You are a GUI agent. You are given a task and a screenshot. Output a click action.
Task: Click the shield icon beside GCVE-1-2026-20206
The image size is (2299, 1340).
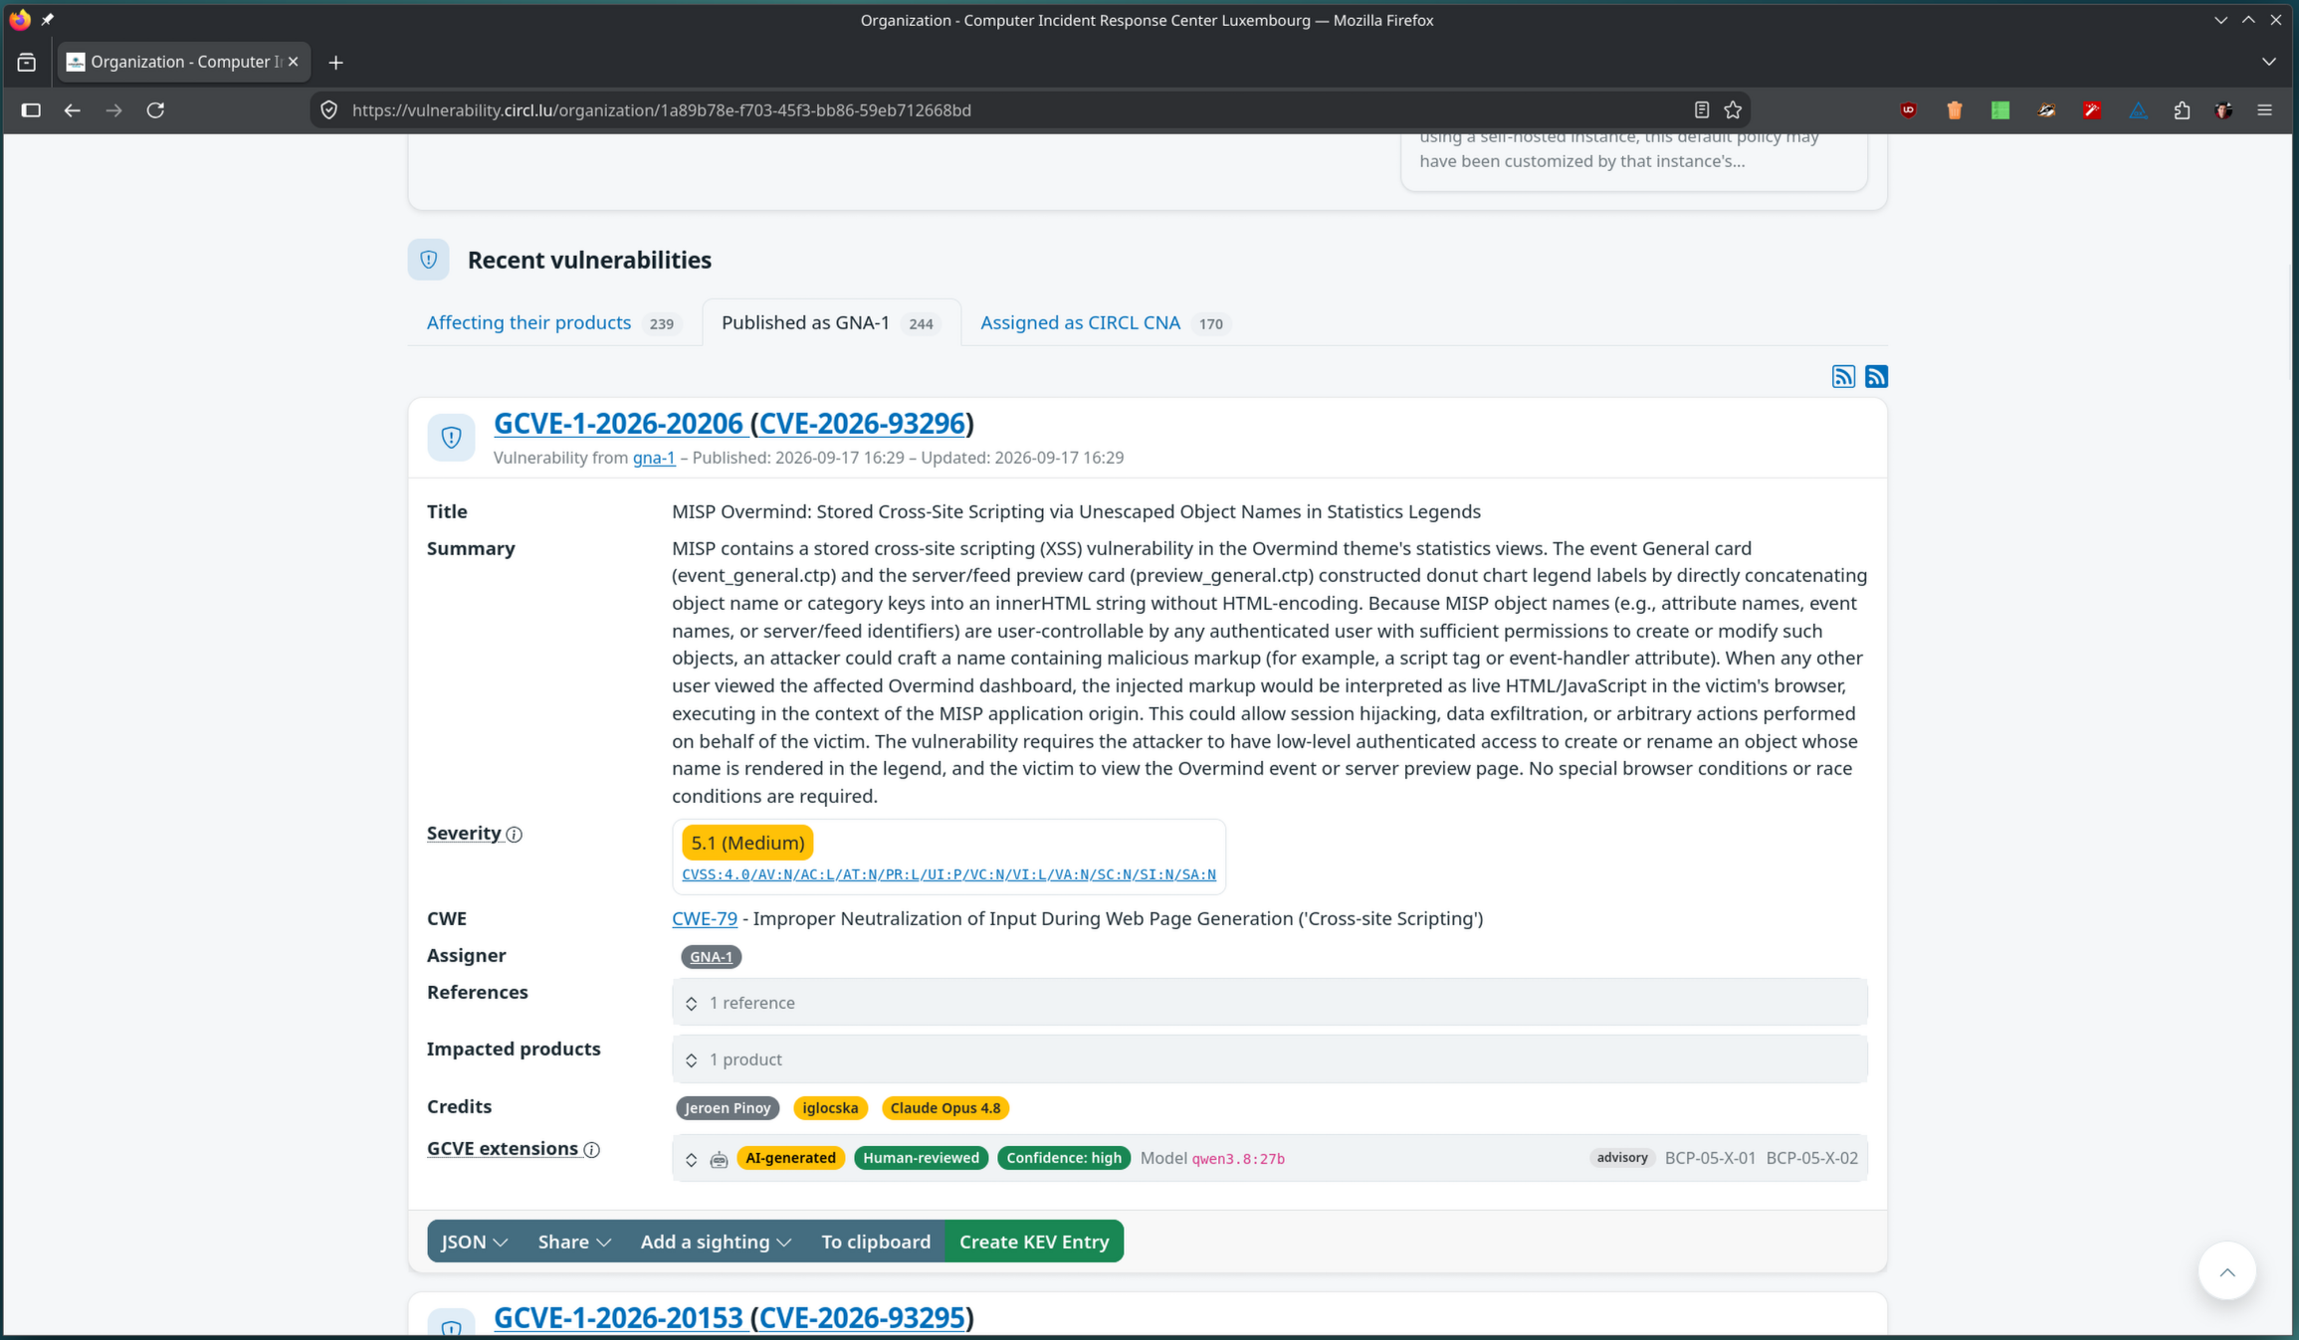tap(451, 437)
